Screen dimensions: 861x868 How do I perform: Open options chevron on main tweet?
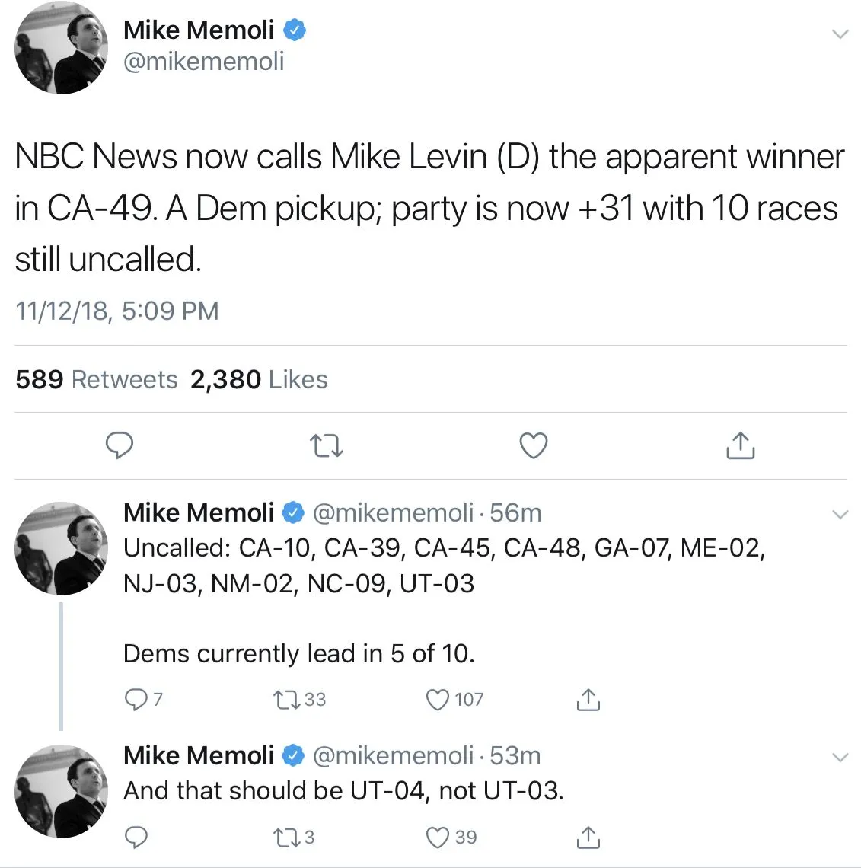pos(839,34)
